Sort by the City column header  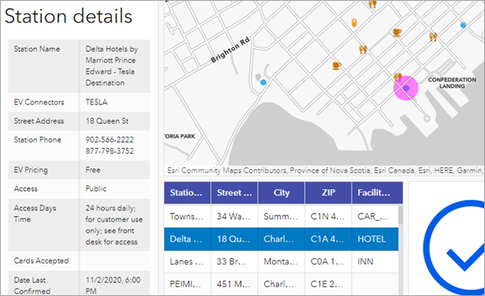click(281, 193)
